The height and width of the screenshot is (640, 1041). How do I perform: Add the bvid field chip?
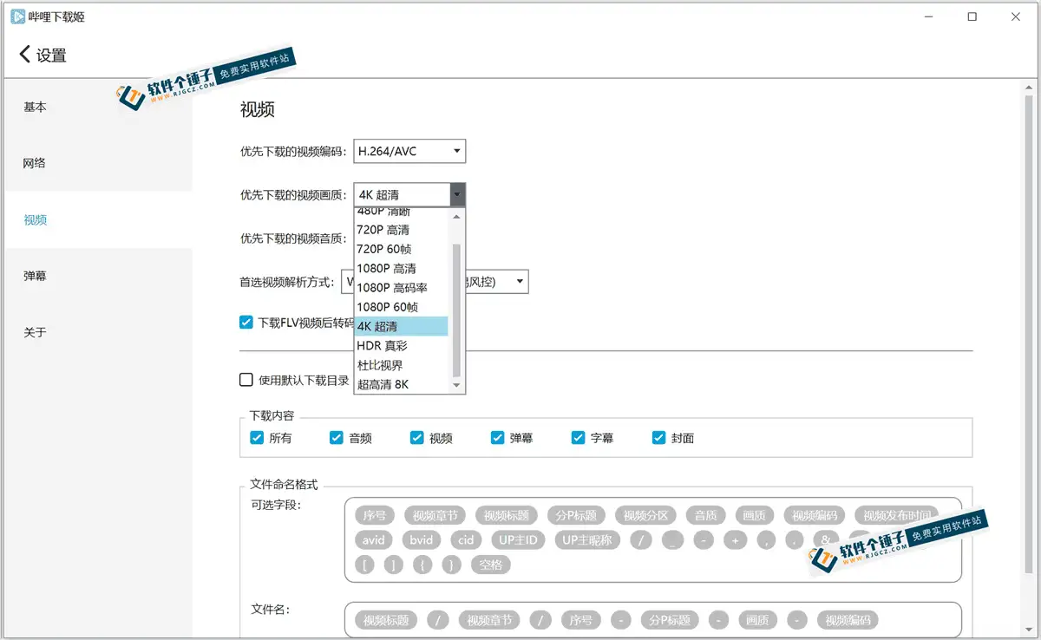[422, 539]
